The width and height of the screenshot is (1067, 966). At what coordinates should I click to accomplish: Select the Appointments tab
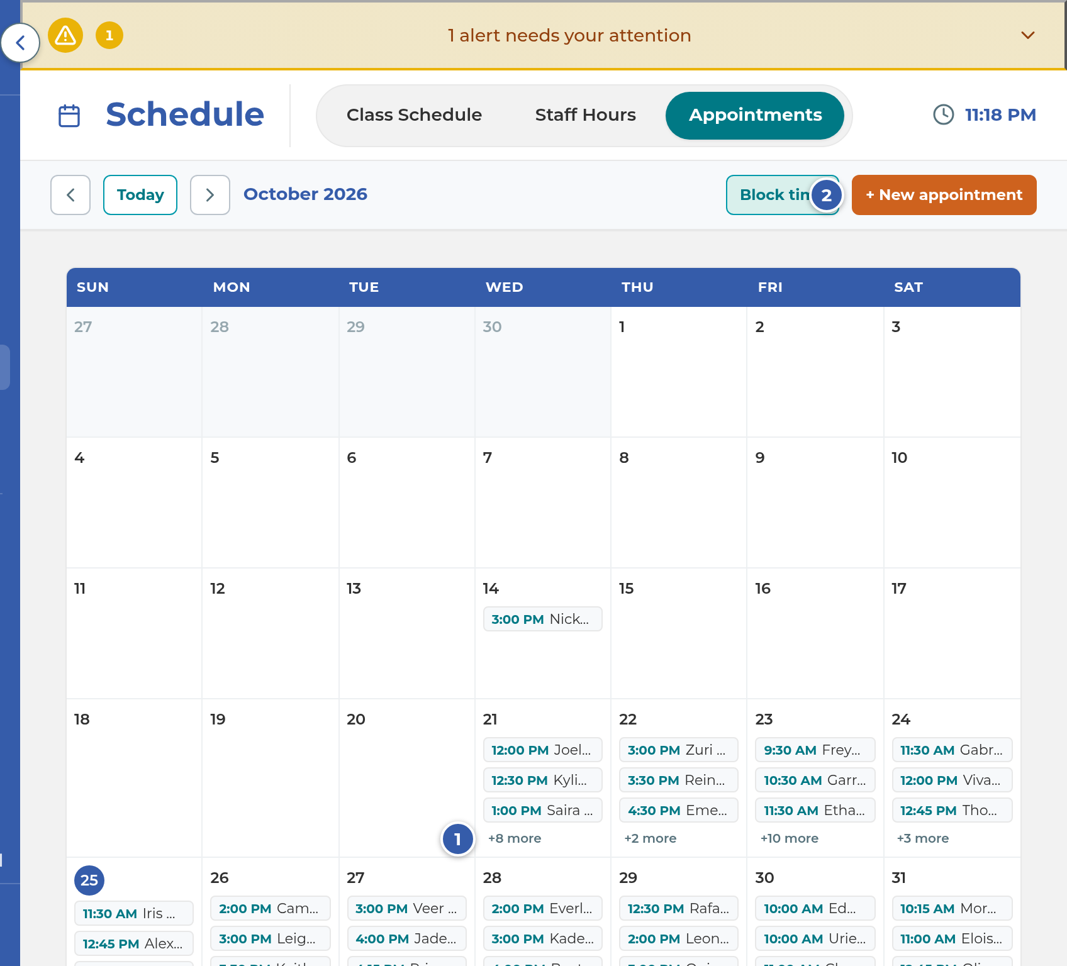click(755, 115)
